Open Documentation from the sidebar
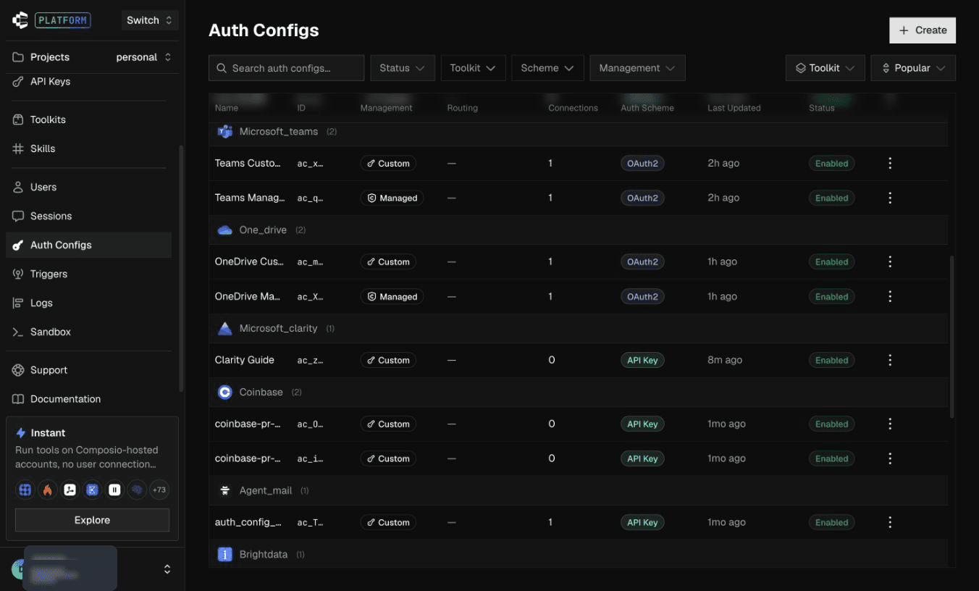 [x=89, y=400]
